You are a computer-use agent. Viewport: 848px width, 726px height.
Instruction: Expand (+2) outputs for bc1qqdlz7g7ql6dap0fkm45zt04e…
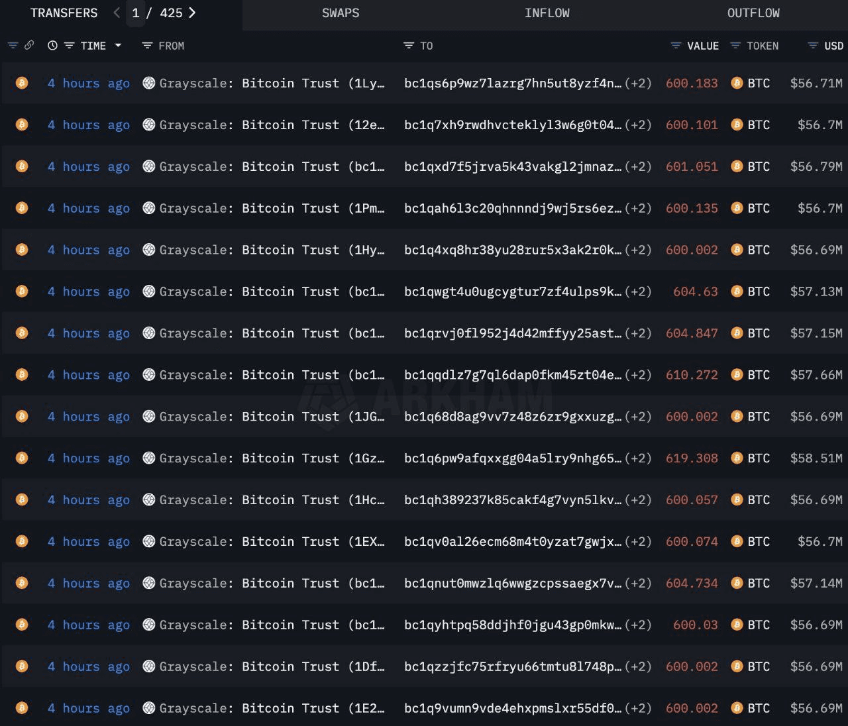pos(638,376)
